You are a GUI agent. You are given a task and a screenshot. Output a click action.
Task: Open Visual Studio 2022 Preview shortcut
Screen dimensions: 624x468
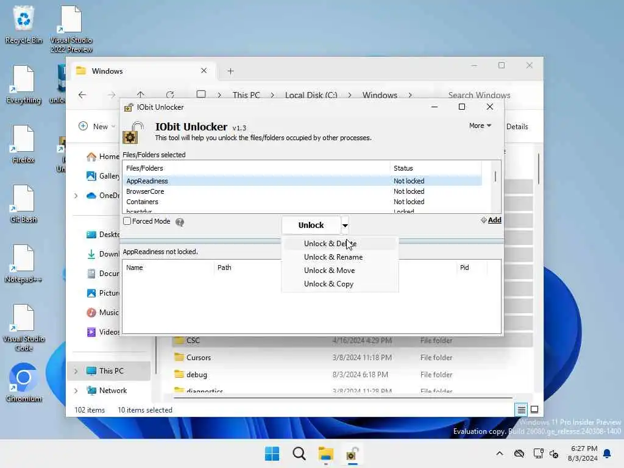[x=71, y=29]
